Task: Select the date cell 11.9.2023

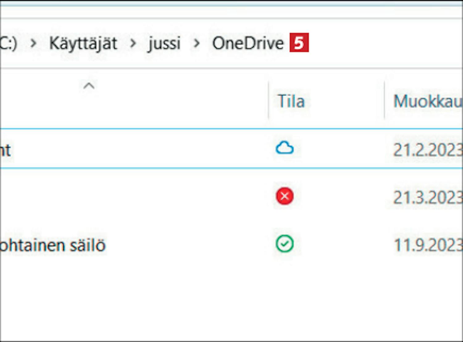Action: pos(428,245)
